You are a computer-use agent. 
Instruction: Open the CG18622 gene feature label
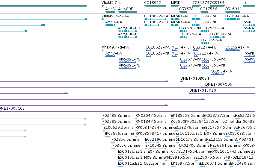153,3
